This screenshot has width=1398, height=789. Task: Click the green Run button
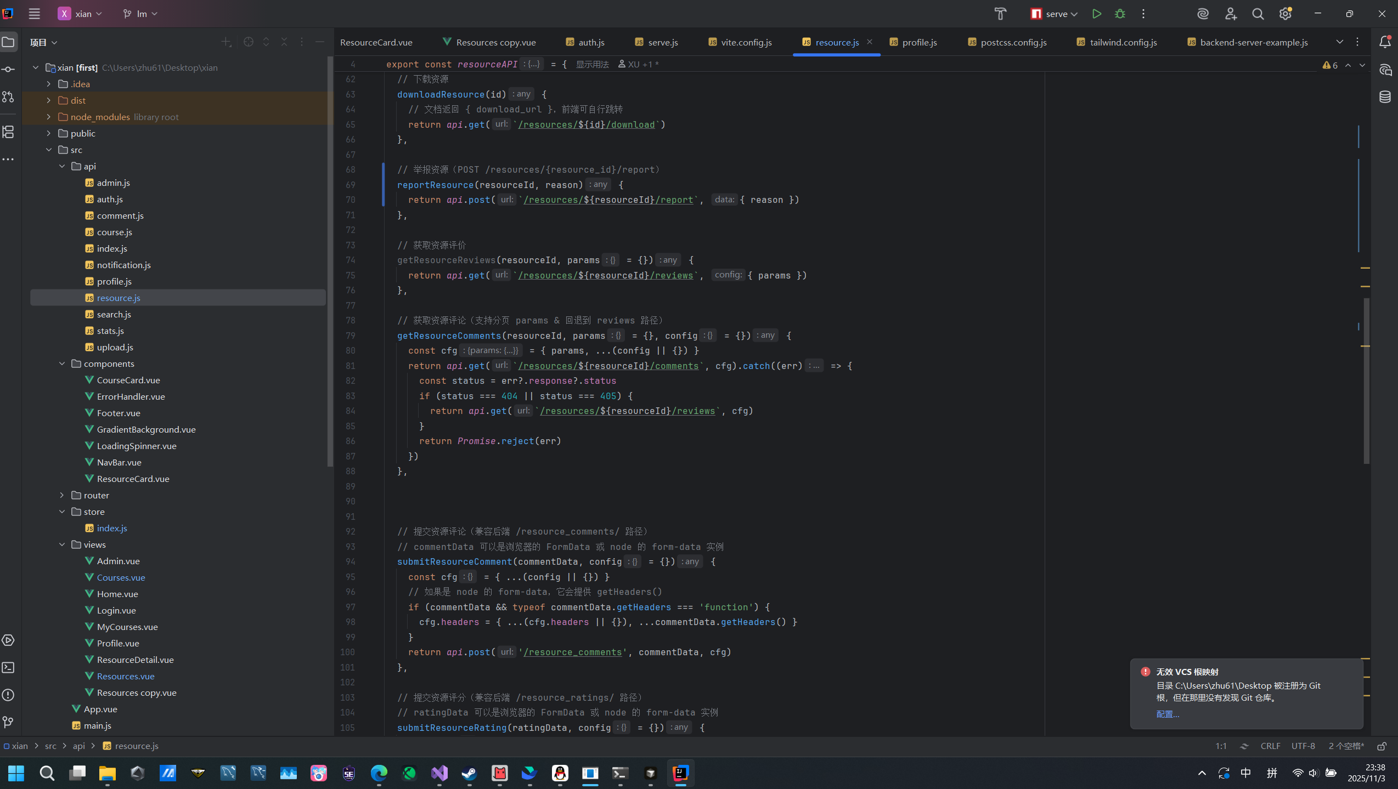click(1096, 14)
